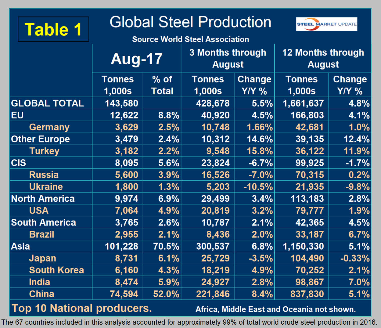The height and width of the screenshot is (328, 381).
Task: Select the Germany row label
Action: point(49,127)
